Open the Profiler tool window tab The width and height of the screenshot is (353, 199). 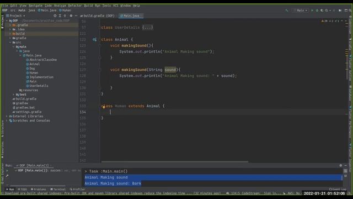(x=77, y=189)
